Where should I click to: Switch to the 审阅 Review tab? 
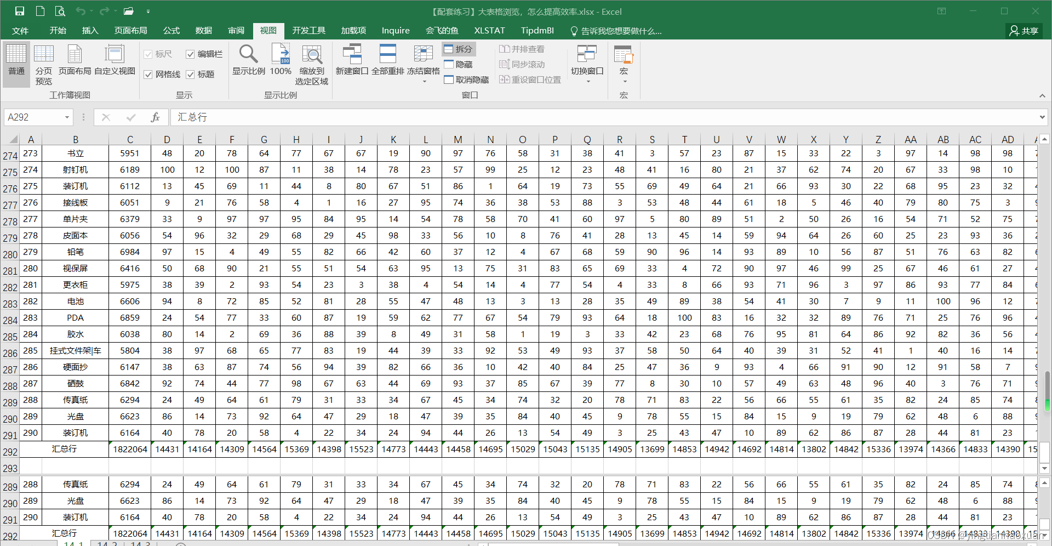tap(236, 31)
